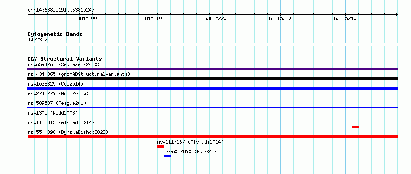Screen dimensions: 411x174
Task: Select the red block at nsv1117167 start
Action: point(161,146)
